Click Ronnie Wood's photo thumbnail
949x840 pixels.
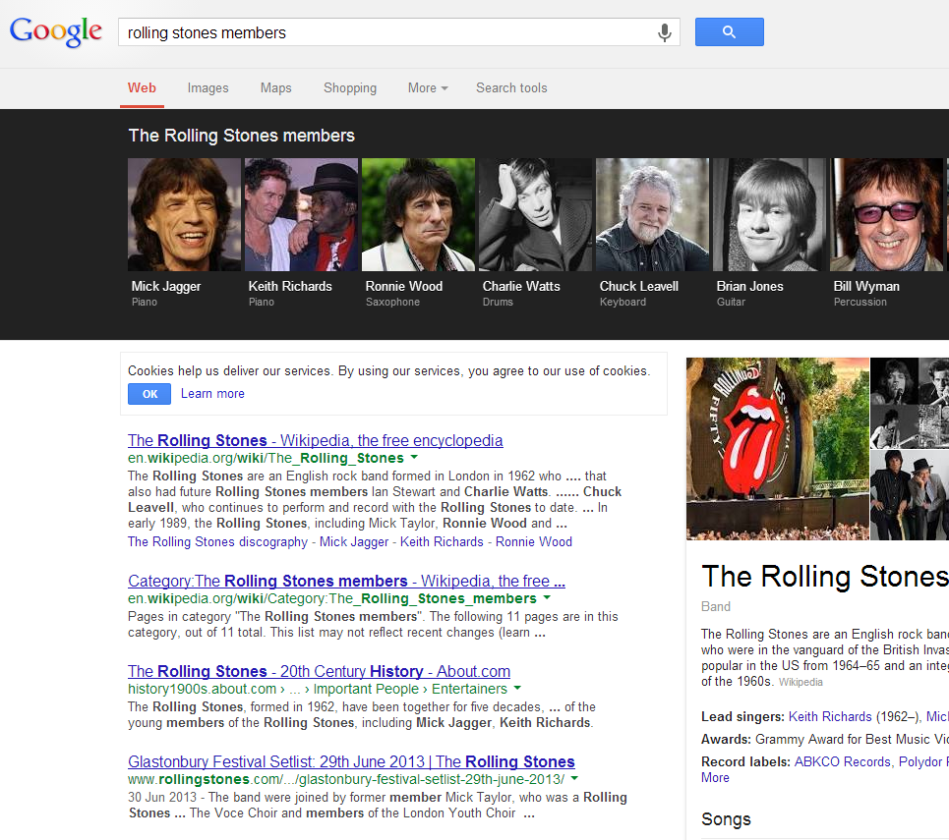[418, 215]
